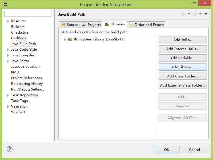Click the Add Class Folder... button
213x160 pixels.
click(x=183, y=76)
